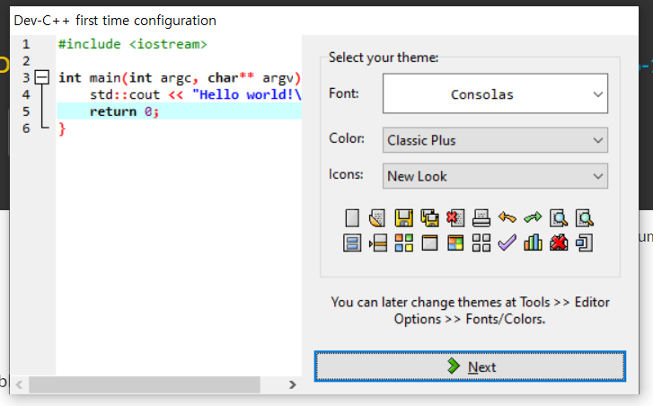This screenshot has height=406, width=653.
Task: Click the blank New file icon
Action: coord(352,217)
